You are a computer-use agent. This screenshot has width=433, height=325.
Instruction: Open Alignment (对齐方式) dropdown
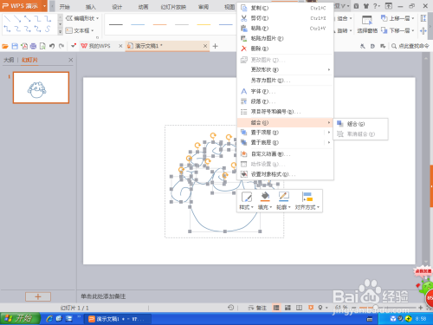click(307, 201)
